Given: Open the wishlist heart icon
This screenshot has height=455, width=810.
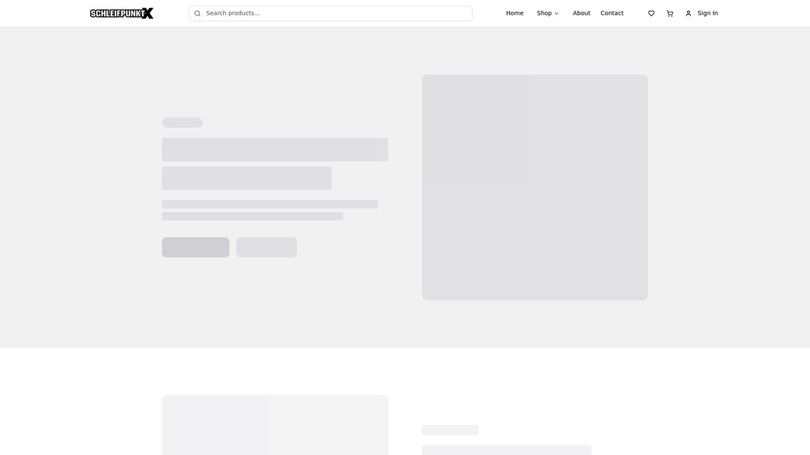Looking at the screenshot, I should (x=651, y=13).
